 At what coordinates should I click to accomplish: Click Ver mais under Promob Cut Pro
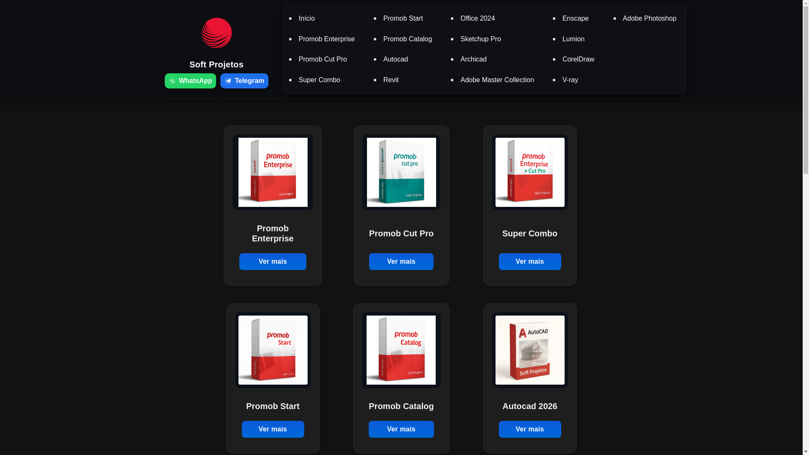click(x=401, y=262)
